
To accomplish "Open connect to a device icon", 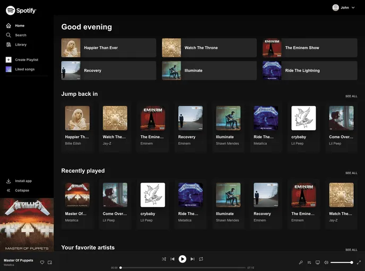I will click(x=317, y=263).
